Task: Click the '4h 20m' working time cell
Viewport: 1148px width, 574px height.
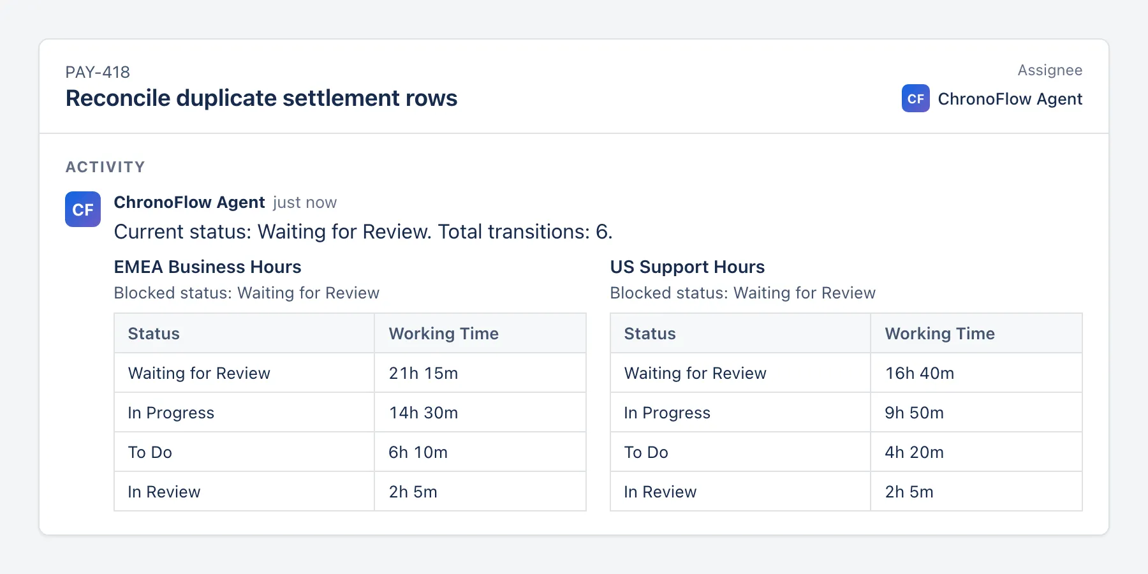Action: 976,452
